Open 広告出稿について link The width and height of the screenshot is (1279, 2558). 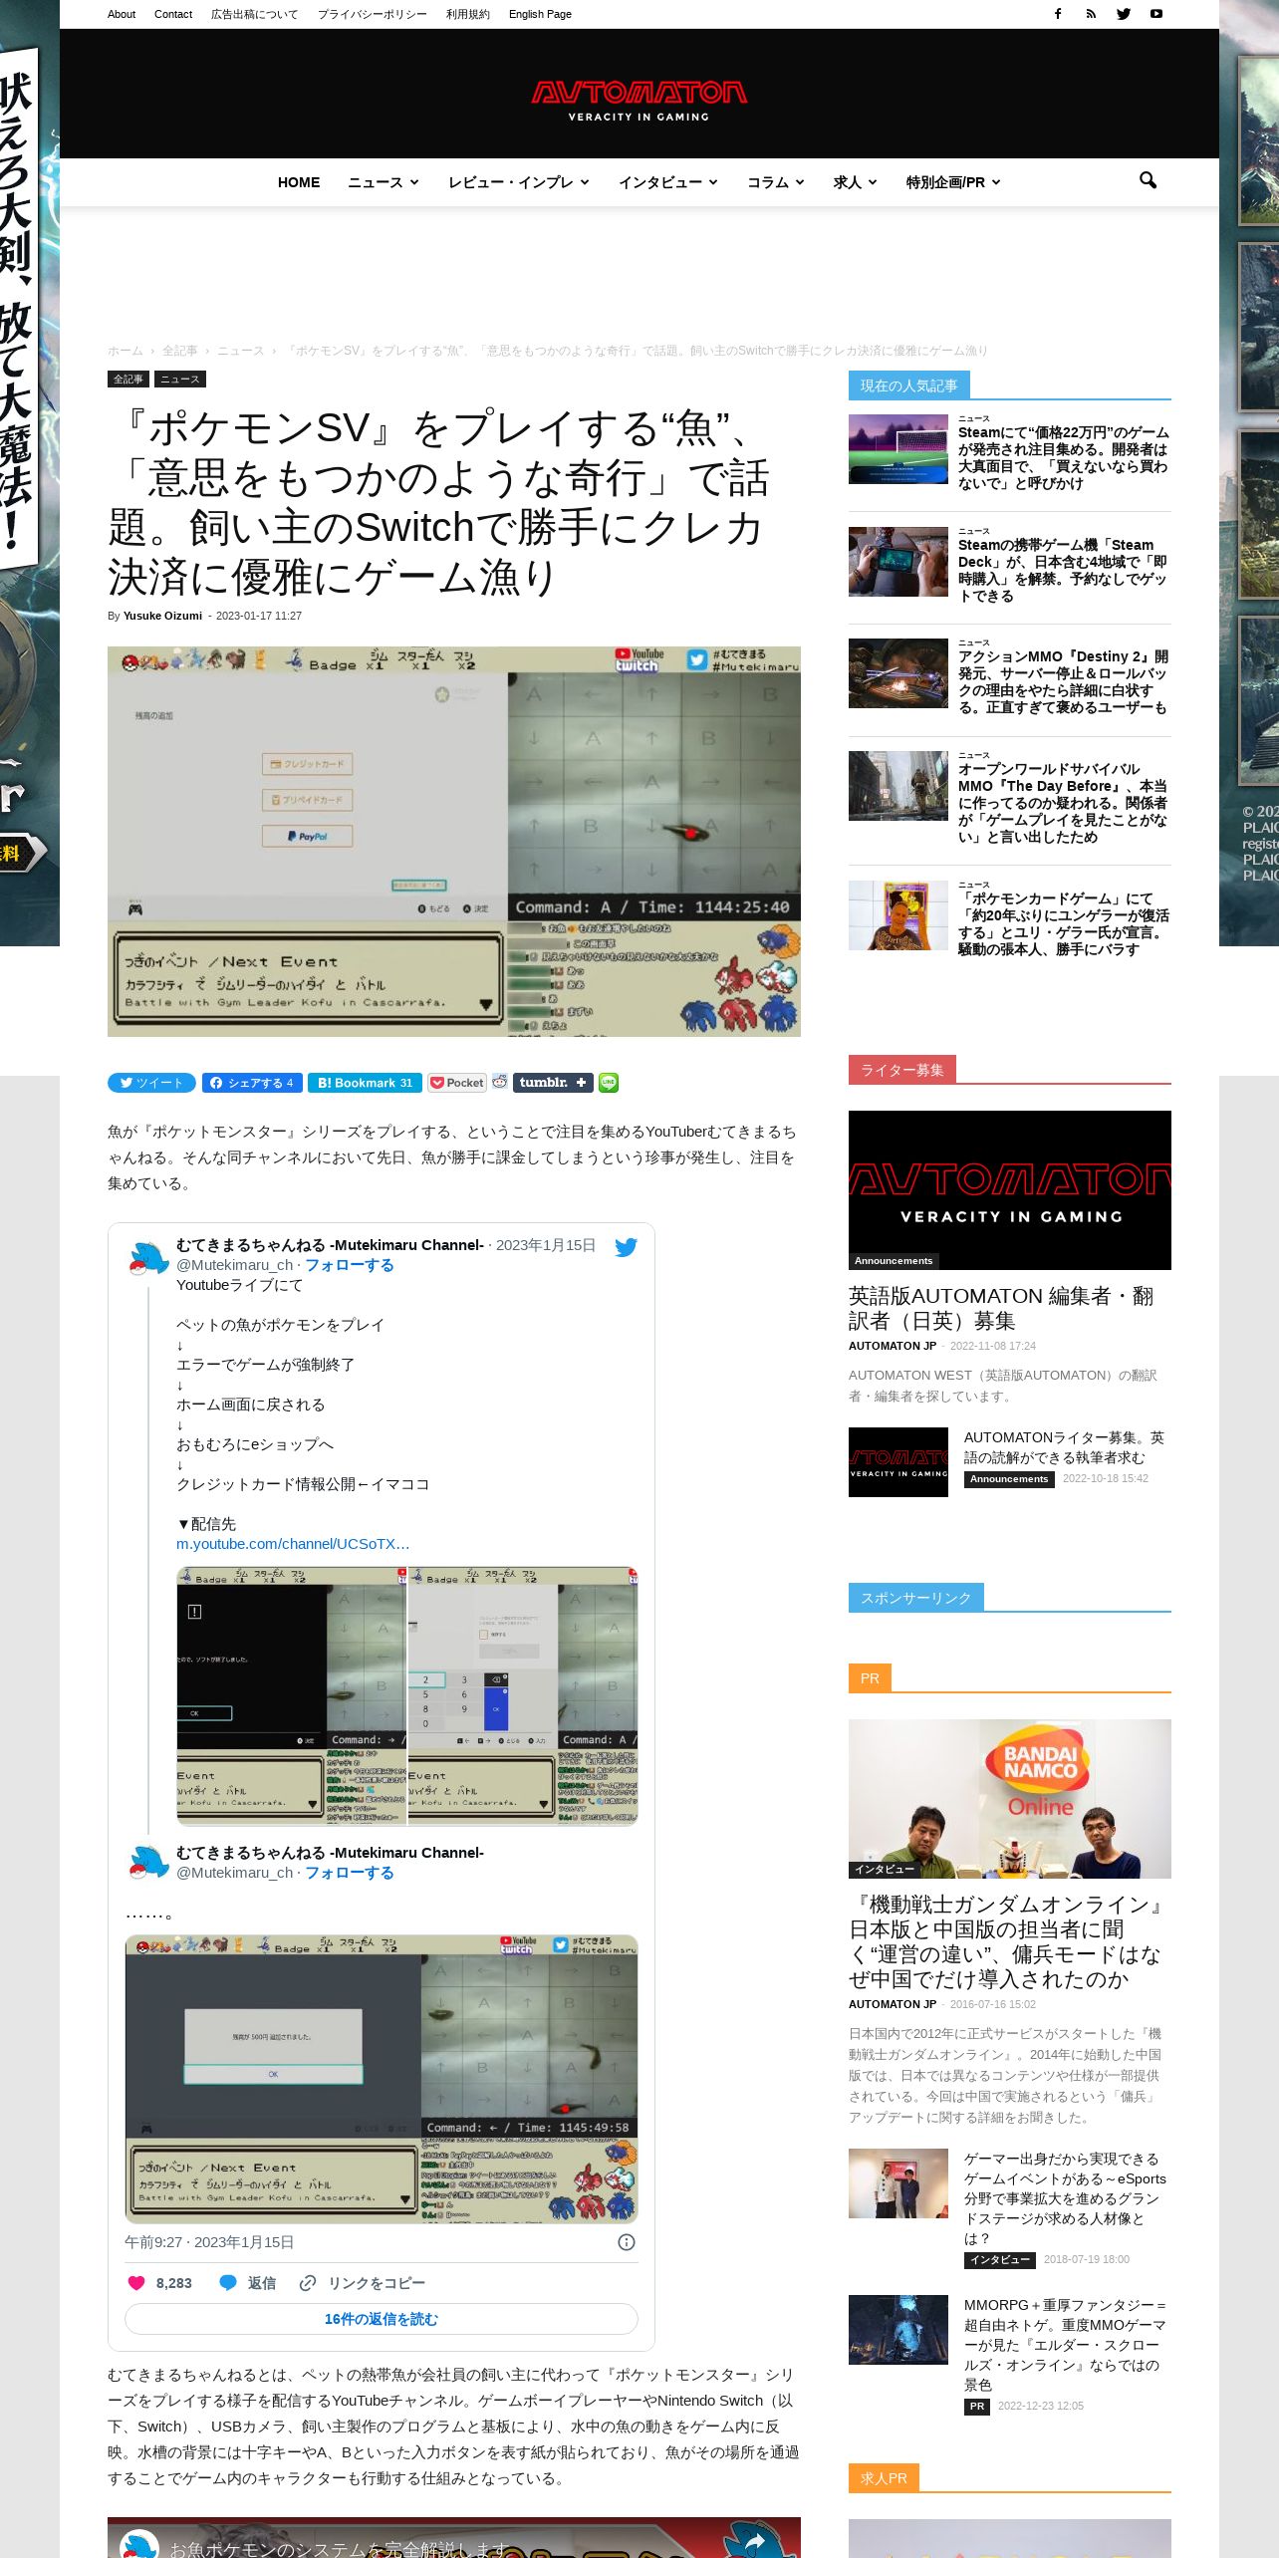pyautogui.click(x=254, y=14)
